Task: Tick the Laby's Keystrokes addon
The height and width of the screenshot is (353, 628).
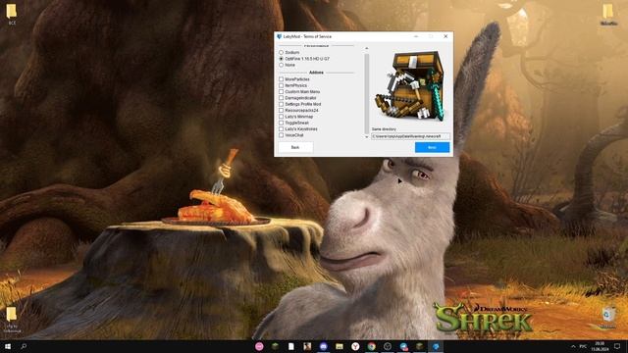Action: 282,128
